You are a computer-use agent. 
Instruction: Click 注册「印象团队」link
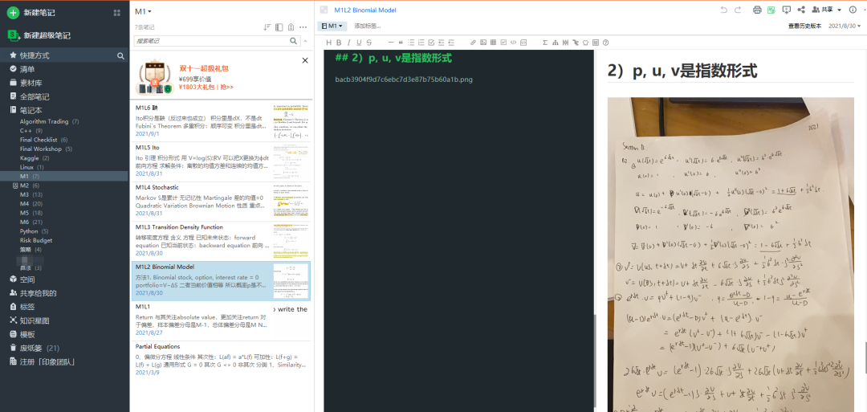coord(47,361)
